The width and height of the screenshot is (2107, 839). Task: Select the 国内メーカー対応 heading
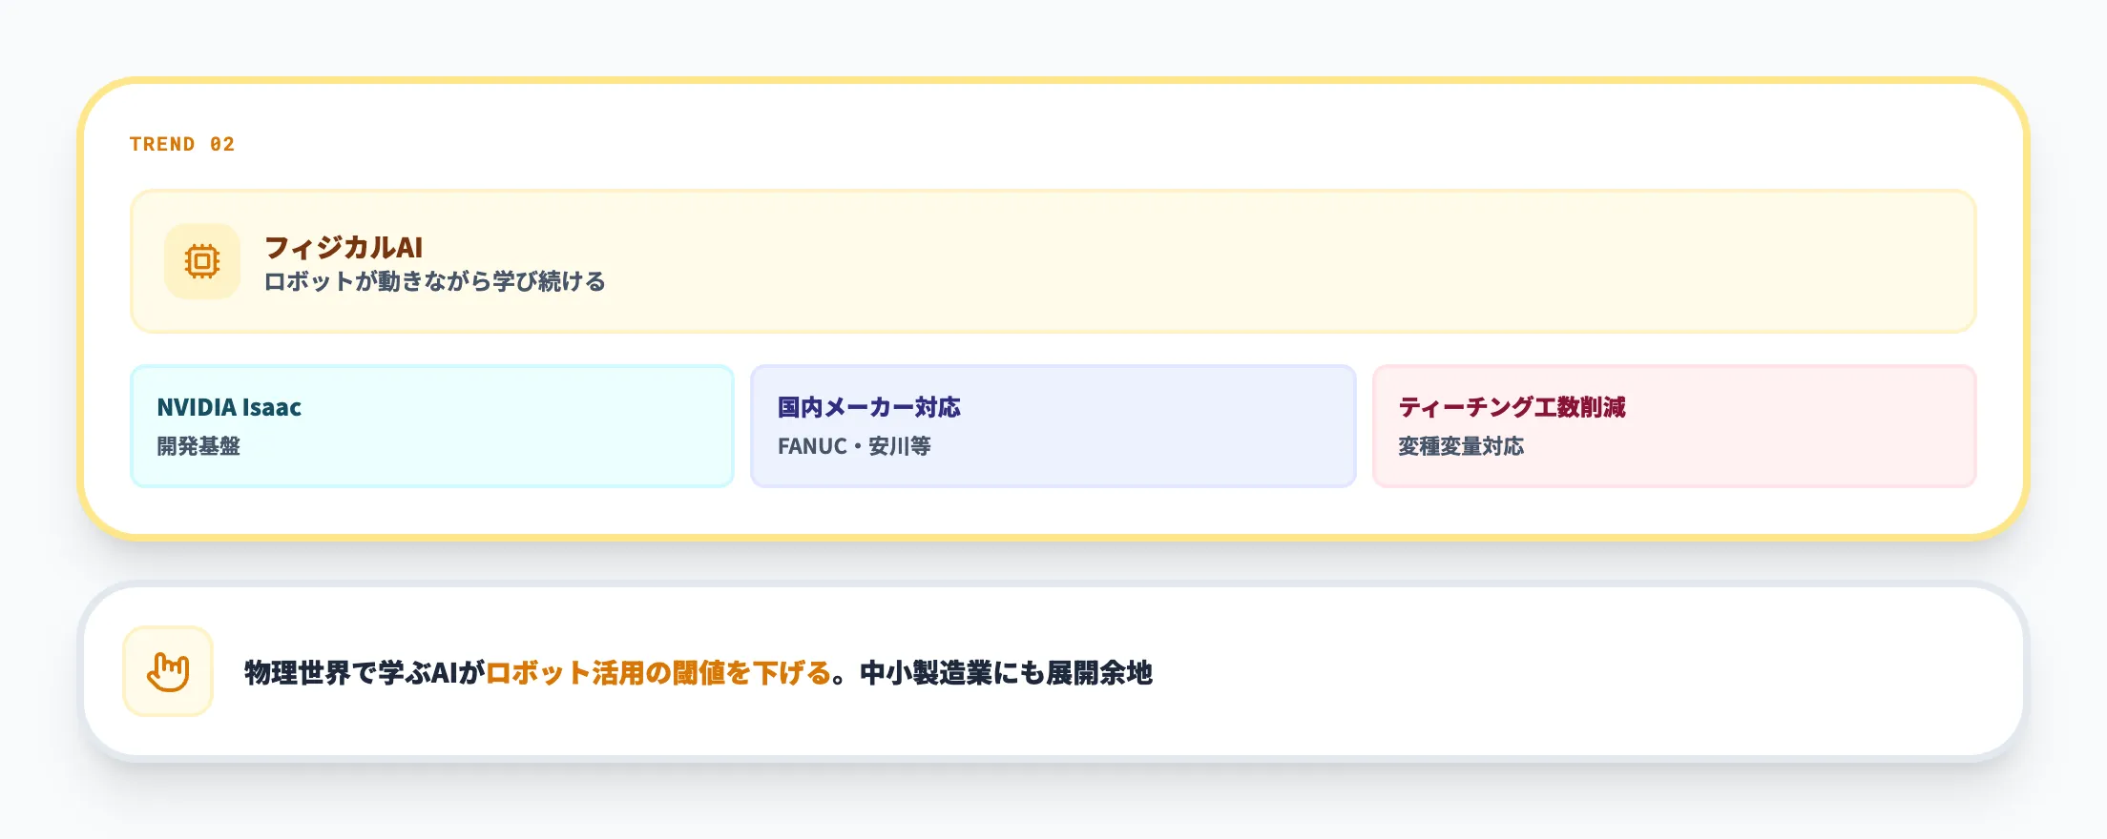[868, 407]
